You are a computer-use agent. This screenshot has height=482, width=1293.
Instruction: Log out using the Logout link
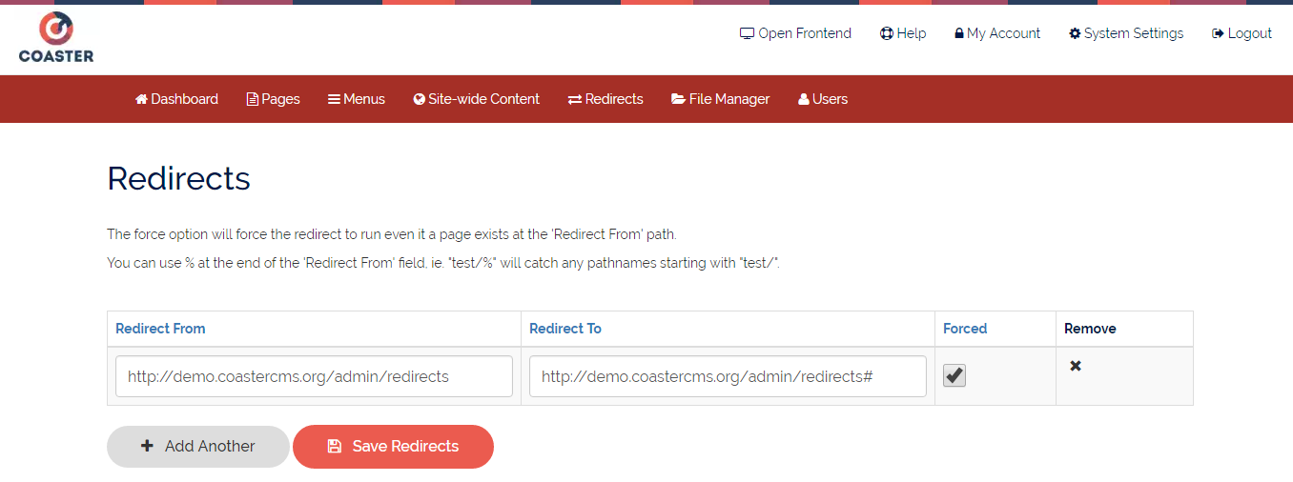coord(1242,33)
